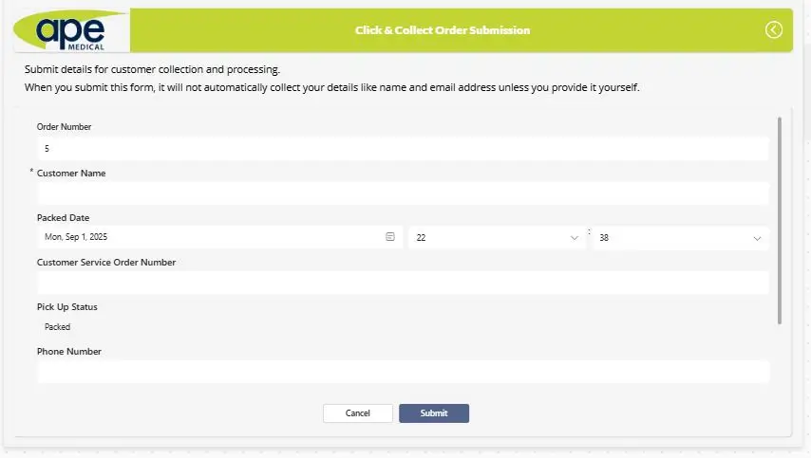The width and height of the screenshot is (811, 458).
Task: Click the Customer Name label
Action: pyautogui.click(x=71, y=173)
